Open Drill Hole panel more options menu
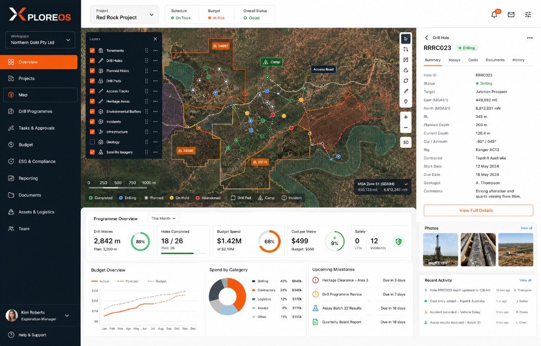The height and width of the screenshot is (346, 541). pyautogui.click(x=529, y=38)
